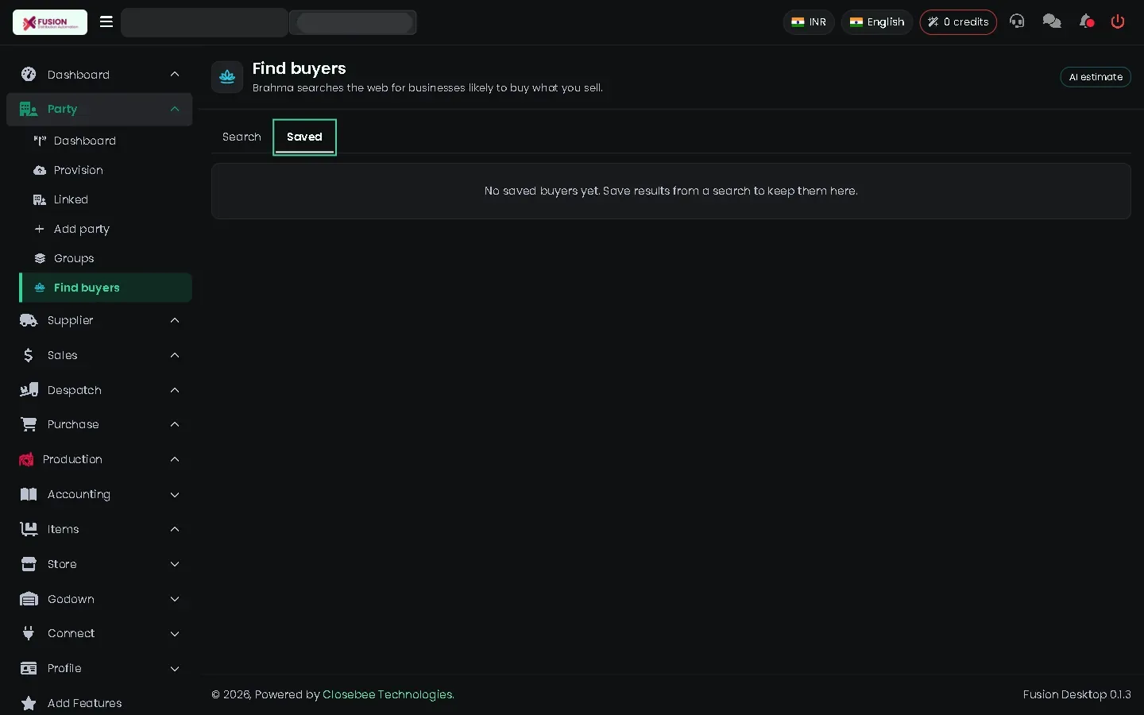Screen dimensions: 1144x715
Task: Switch to the Search tab
Action: point(242,137)
